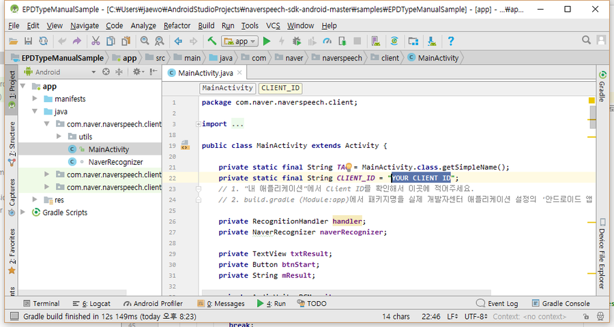This screenshot has width=614, height=327.
Task: Open the File menu
Action: click(14, 25)
